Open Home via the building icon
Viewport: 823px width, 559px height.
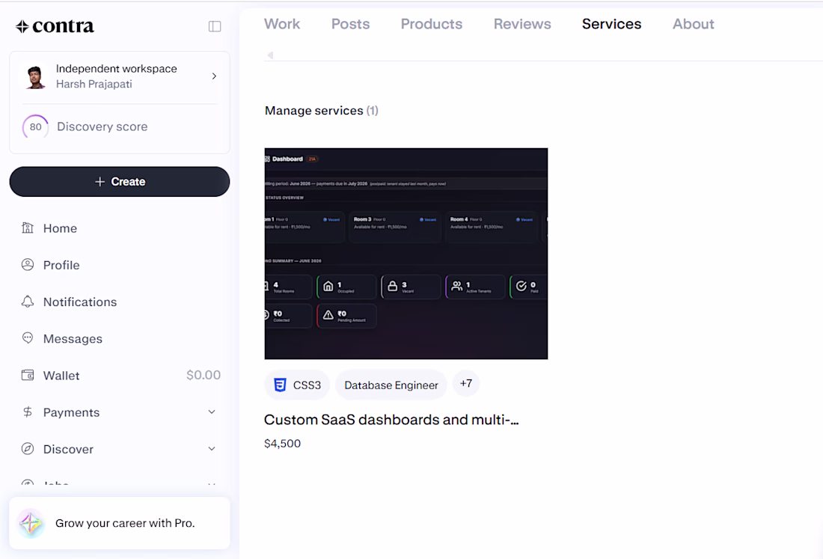(27, 227)
